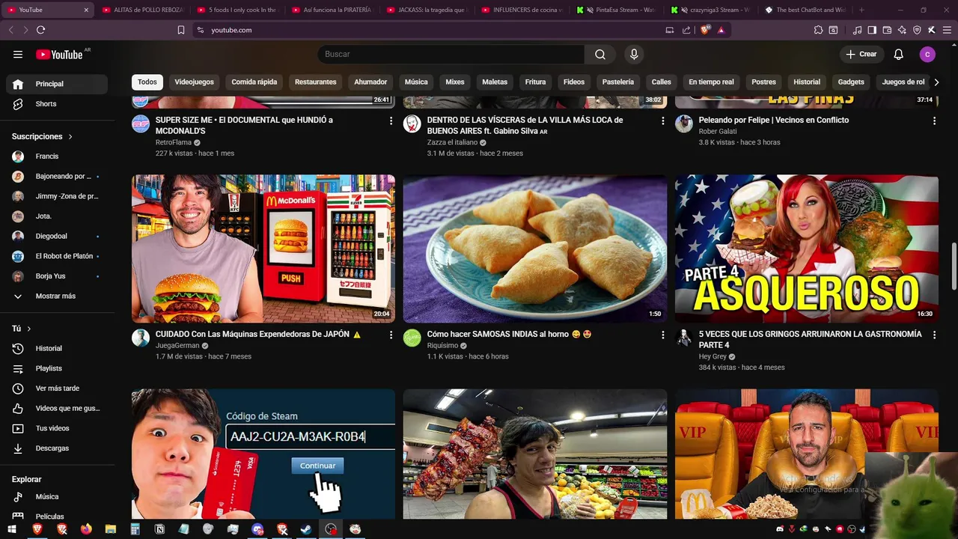Viewport: 958px width, 539px height.
Task: Open the browser extensions puzzle icon
Action: pyautogui.click(x=819, y=30)
